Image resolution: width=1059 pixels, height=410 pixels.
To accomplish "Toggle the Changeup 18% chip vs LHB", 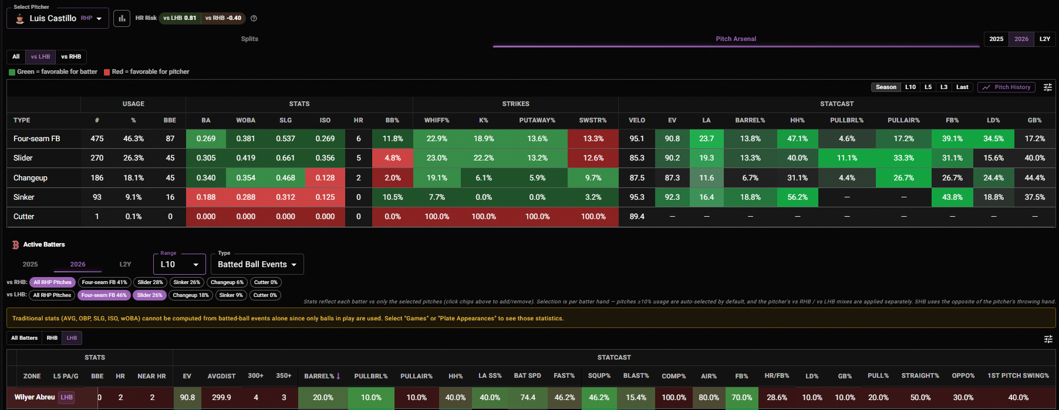I will [x=191, y=295].
